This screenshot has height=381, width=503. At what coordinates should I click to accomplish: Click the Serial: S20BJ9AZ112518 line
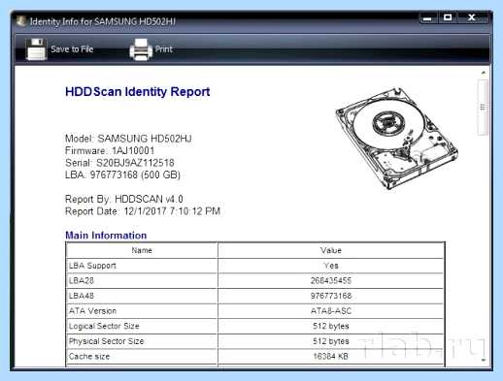click(x=119, y=163)
